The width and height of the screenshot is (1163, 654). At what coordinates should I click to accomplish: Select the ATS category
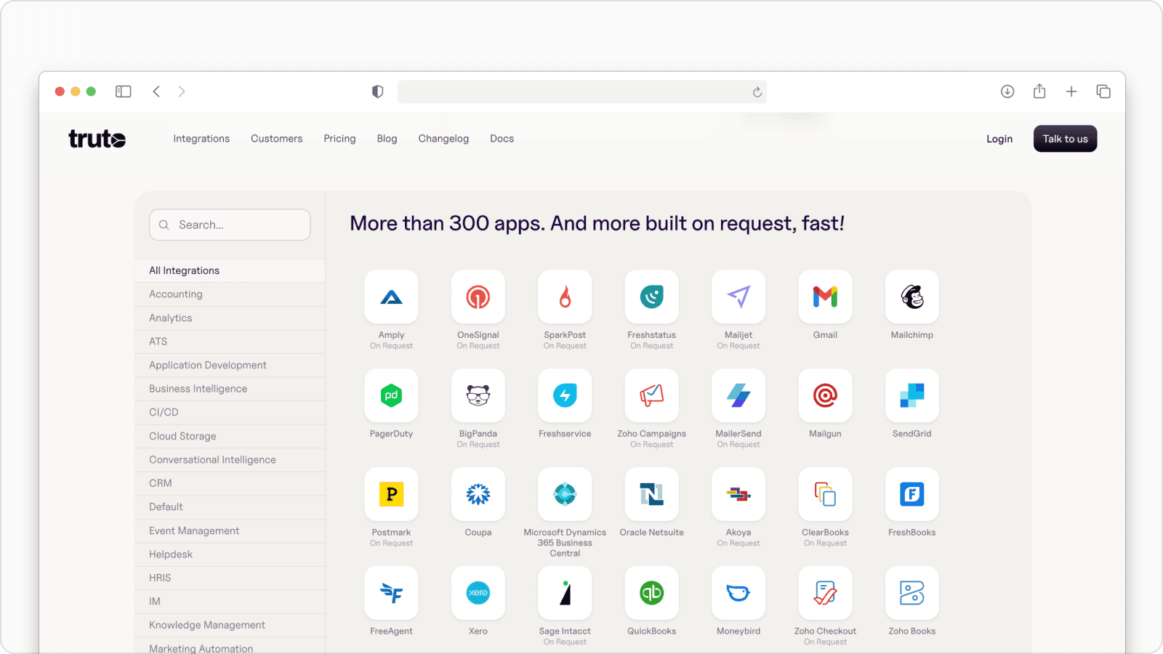pos(230,342)
